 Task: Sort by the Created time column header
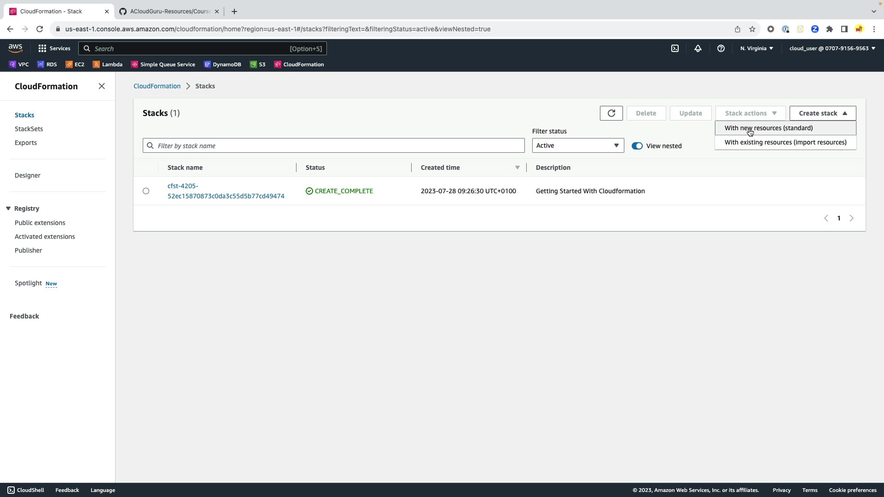pyautogui.click(x=440, y=168)
